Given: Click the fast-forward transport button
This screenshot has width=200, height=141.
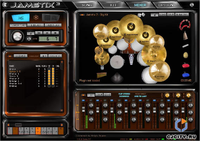Looking at the screenshot, I should (55, 33).
